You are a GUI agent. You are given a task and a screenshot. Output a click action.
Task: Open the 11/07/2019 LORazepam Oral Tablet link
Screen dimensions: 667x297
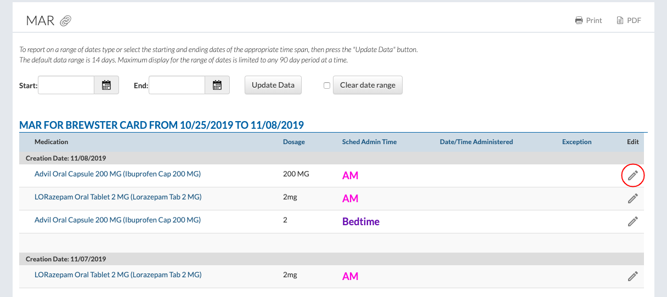(x=118, y=275)
